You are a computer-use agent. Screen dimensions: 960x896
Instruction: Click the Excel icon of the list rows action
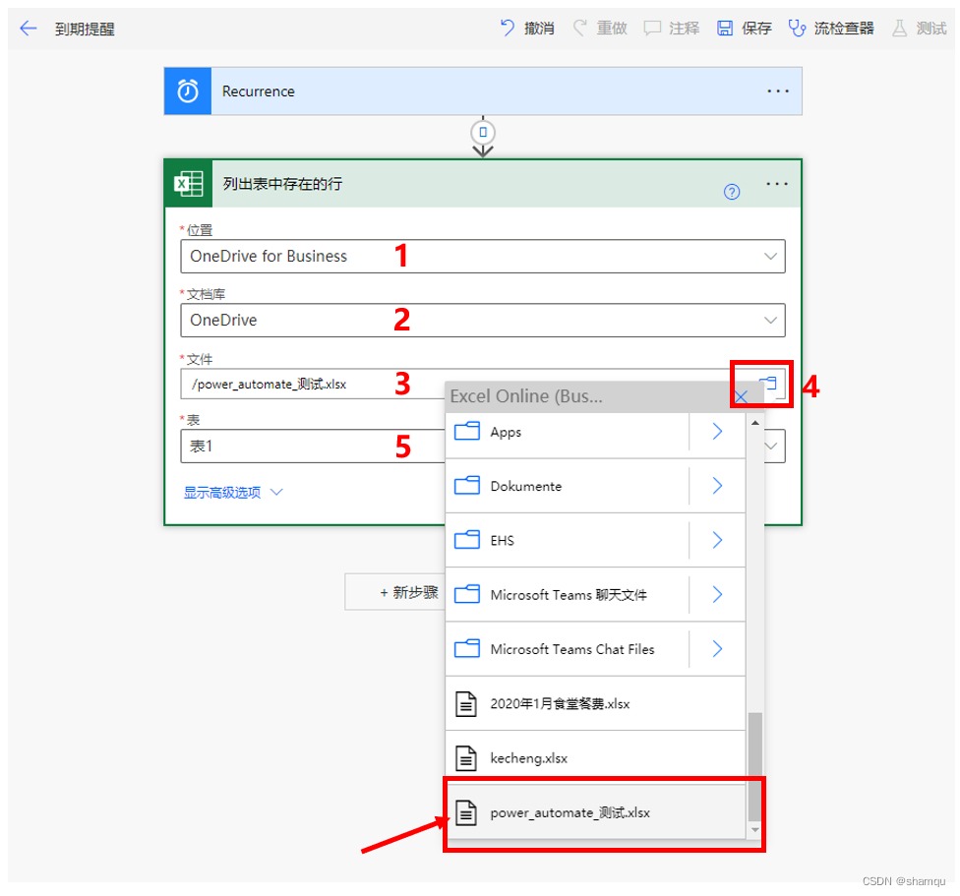[x=189, y=184]
